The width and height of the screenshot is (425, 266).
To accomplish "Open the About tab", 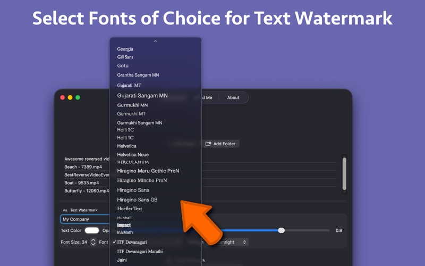I will click(x=233, y=98).
